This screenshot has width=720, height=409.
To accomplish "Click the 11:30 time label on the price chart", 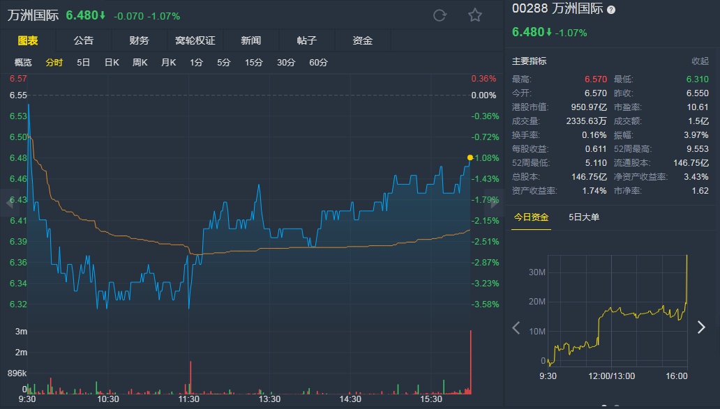I will click(189, 399).
